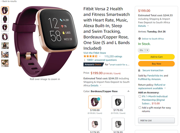This screenshot has width=180, height=133.
Task: Collapse the Color Bordeaux/Copper Rose section chevron
Action: coord(129,91)
